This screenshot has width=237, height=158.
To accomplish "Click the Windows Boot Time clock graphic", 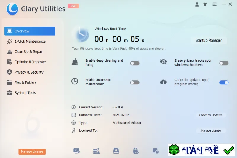I will [82, 35].
